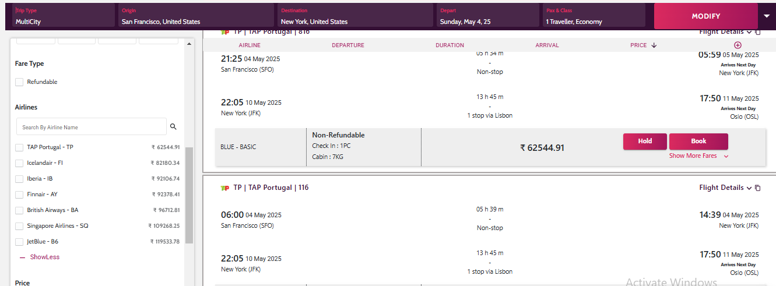This screenshot has width=776, height=286.
Task: Expand Flight Details for TAP Portugal 116
Action: click(725, 188)
